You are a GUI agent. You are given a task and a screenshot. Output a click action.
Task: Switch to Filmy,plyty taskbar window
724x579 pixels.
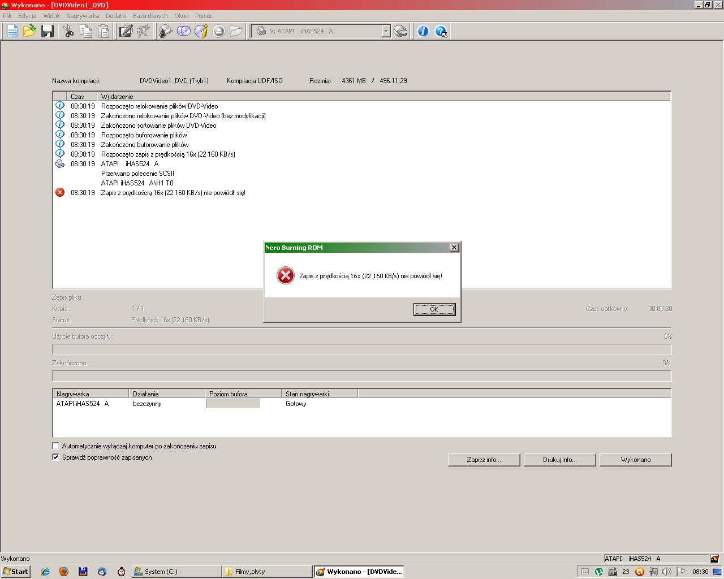[x=267, y=572]
